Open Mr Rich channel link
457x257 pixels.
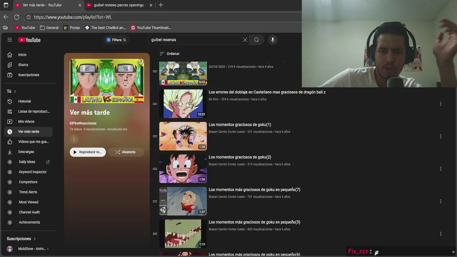[214, 99]
